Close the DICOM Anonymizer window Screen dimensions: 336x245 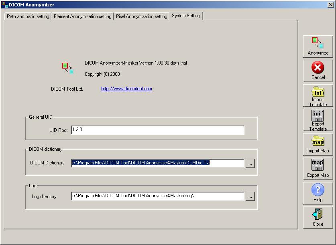pyautogui.click(x=331, y=5)
